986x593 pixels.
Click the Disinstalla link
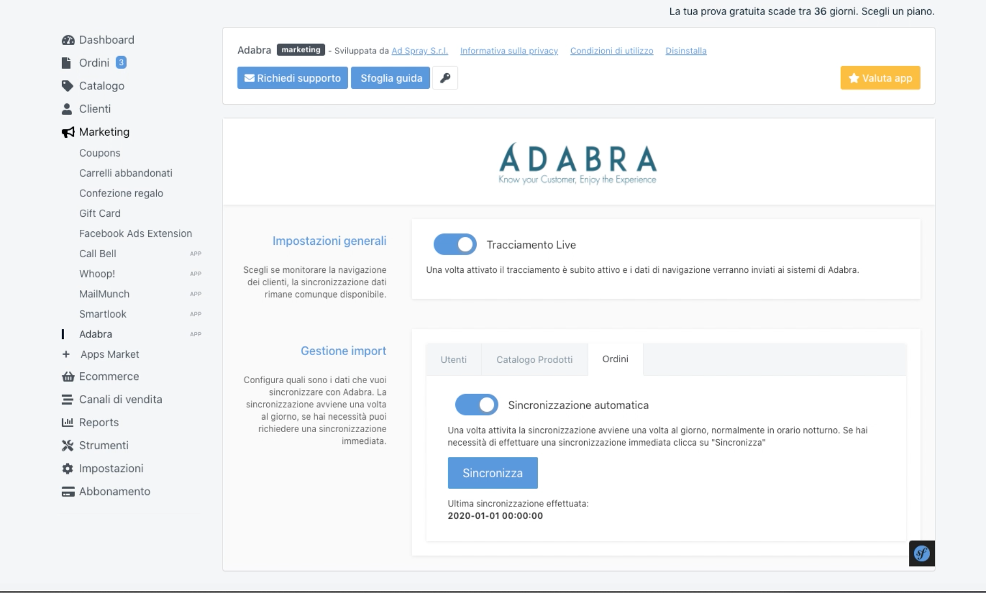tap(686, 51)
